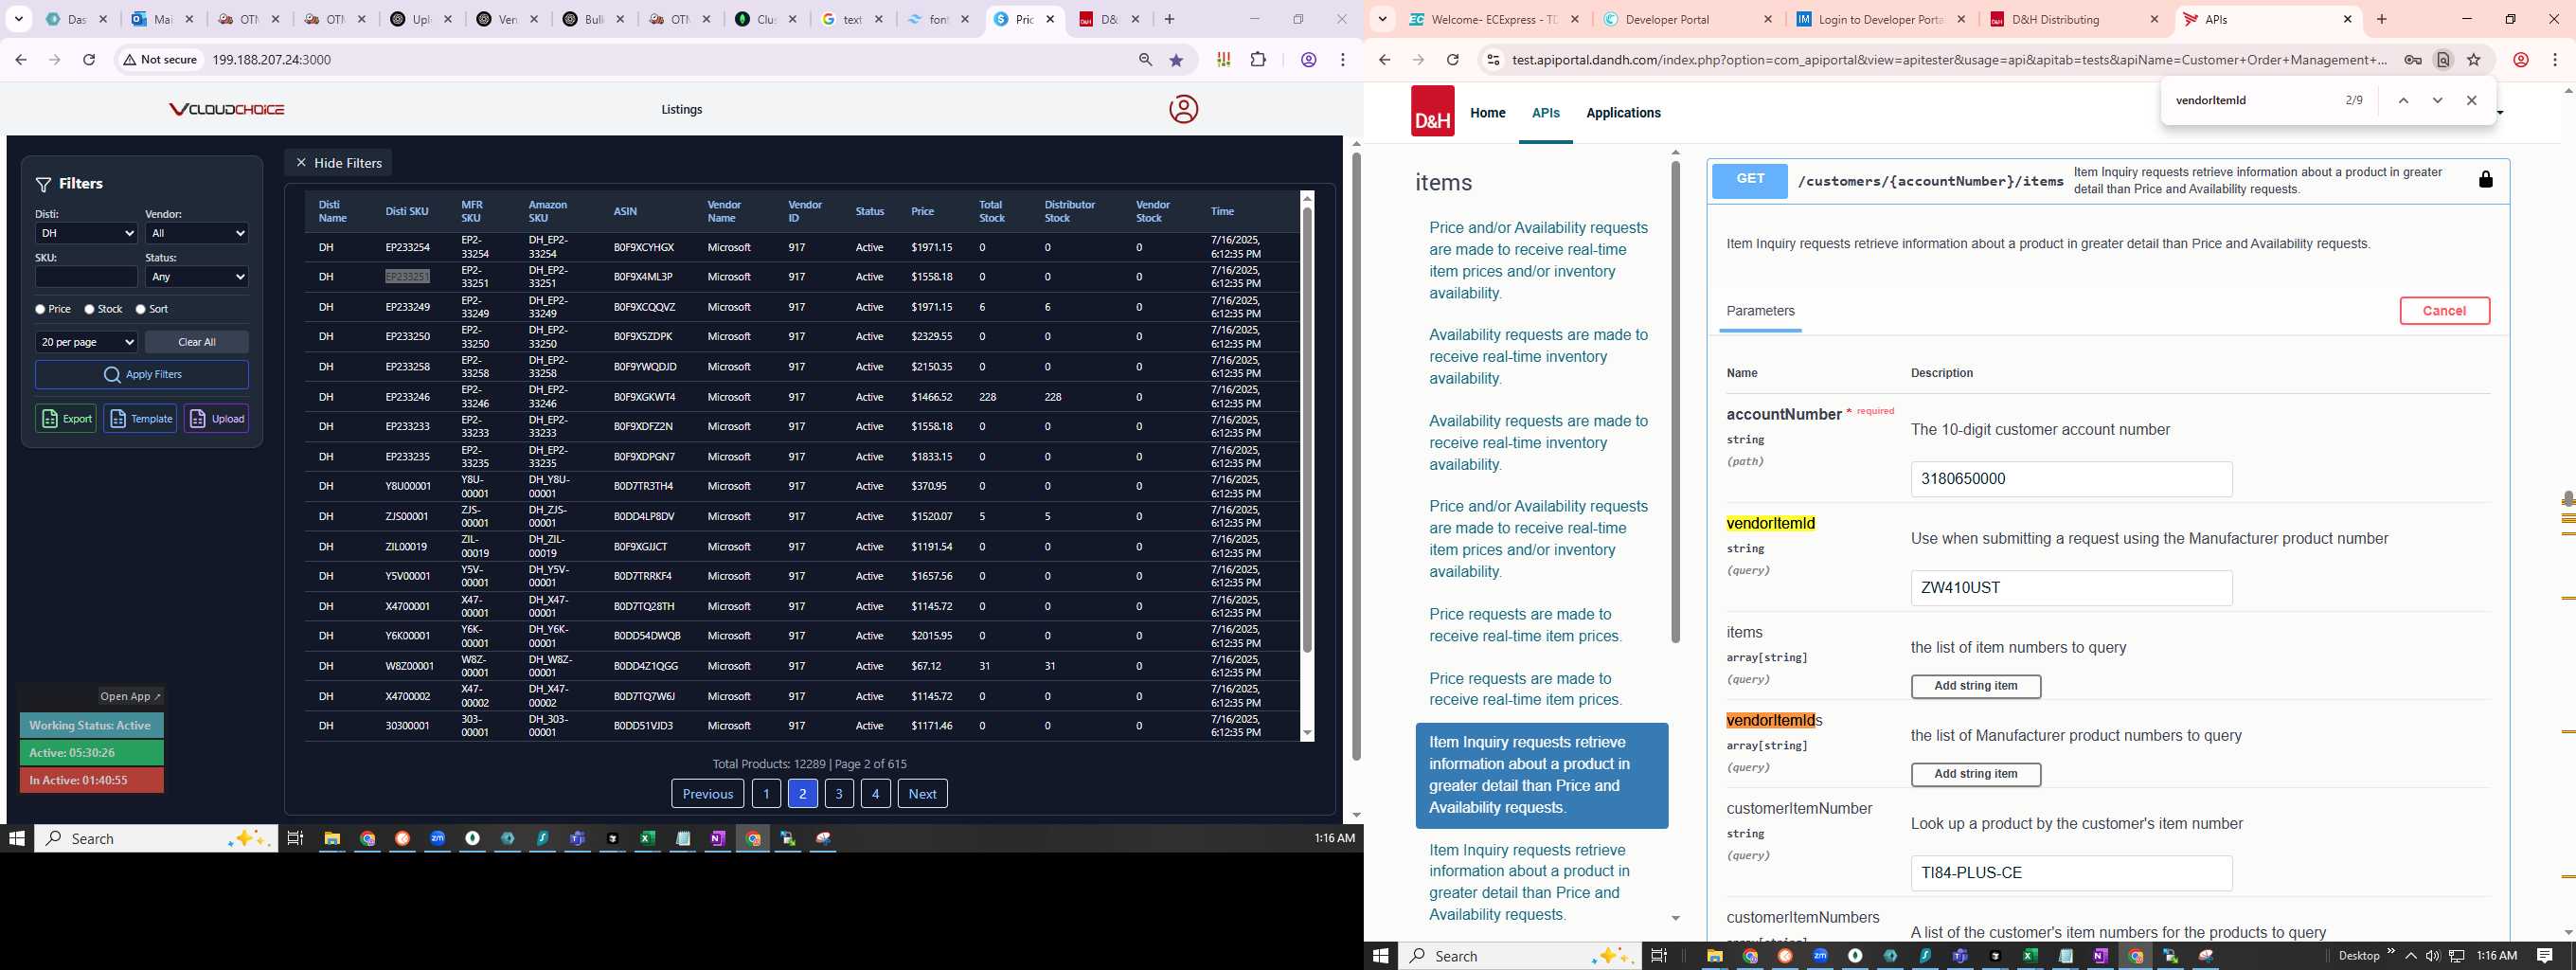
Task: Click the Upload button in Filters
Action: tap(216, 418)
